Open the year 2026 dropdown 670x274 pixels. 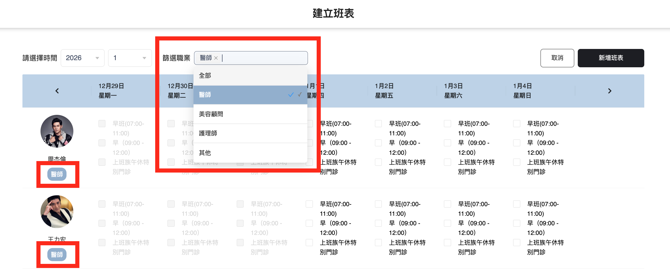click(82, 58)
